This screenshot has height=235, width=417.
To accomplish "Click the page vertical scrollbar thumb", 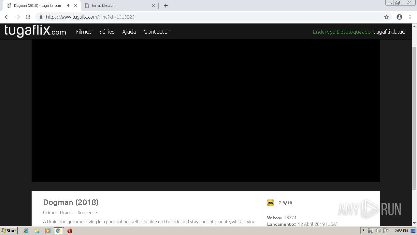I will 414,117.
